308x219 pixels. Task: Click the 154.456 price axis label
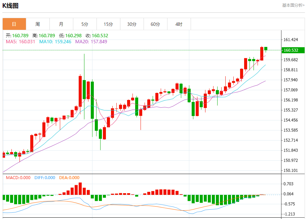coord(291,120)
